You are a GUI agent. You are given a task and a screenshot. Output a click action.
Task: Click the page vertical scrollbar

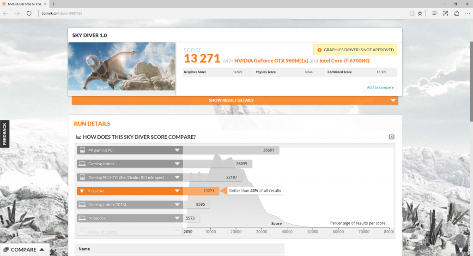[471, 81]
